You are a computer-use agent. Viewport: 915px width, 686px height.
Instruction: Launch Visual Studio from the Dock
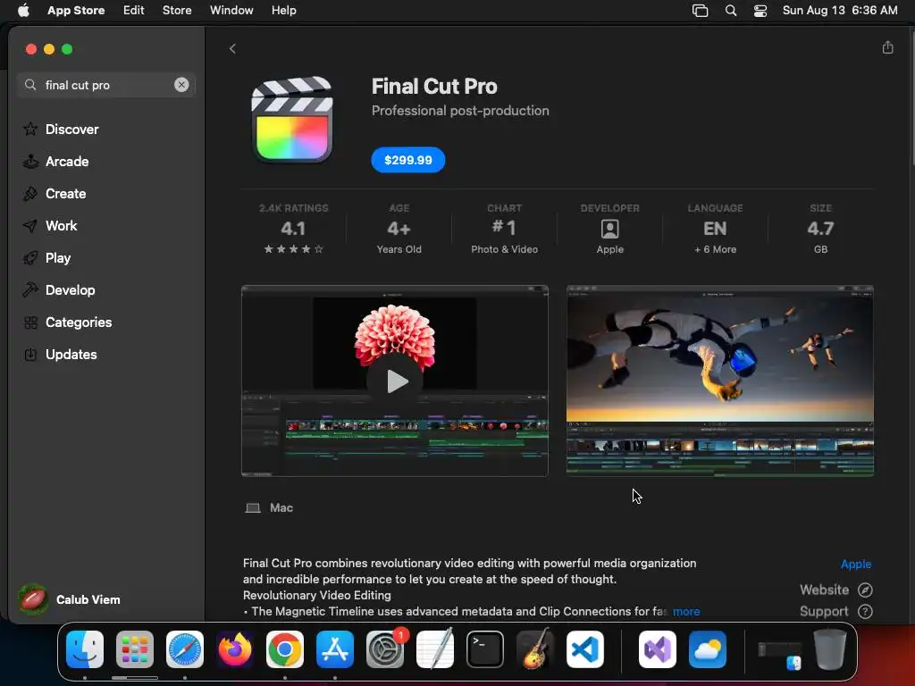tap(658, 649)
